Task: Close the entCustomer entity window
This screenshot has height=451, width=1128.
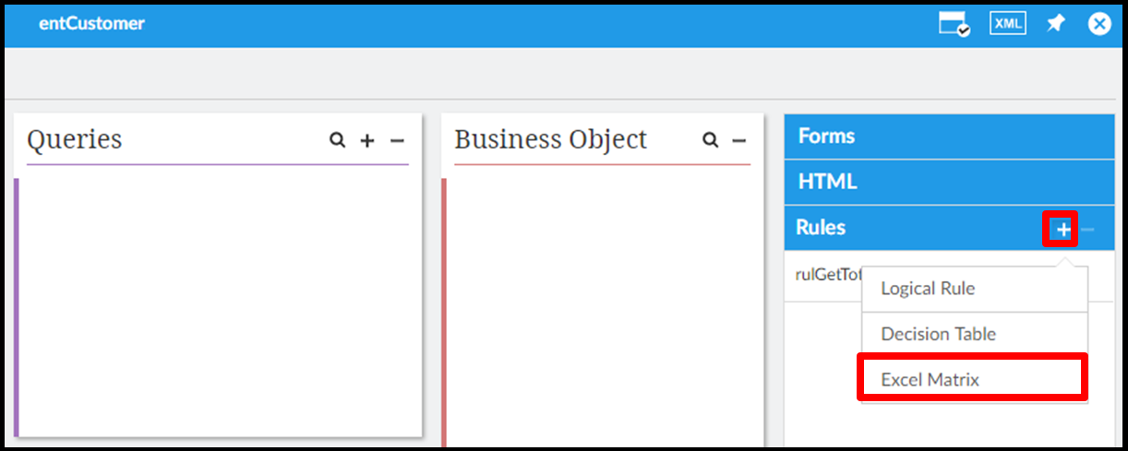Action: (1098, 24)
